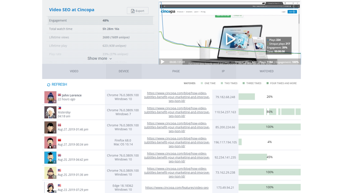This screenshot has height=193, width=344.
Task: Click avatar for Aug 25, 2019 04:42 pm viewer
Action: click(x=50, y=157)
